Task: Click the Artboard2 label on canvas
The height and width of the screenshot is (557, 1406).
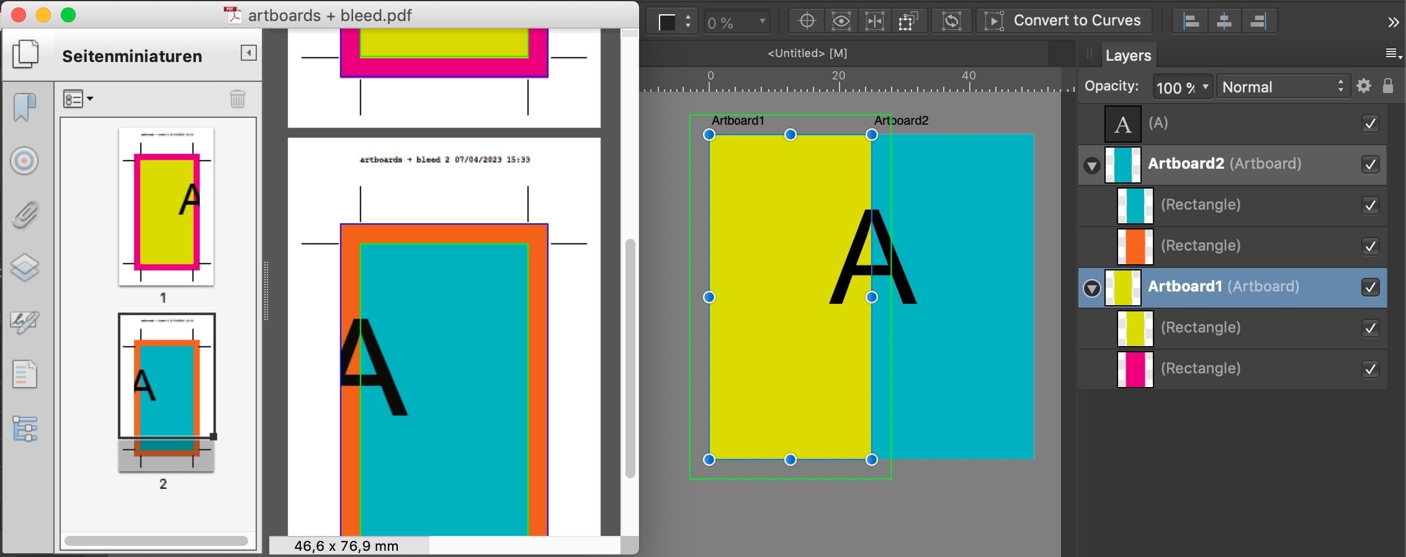Action: click(x=901, y=120)
